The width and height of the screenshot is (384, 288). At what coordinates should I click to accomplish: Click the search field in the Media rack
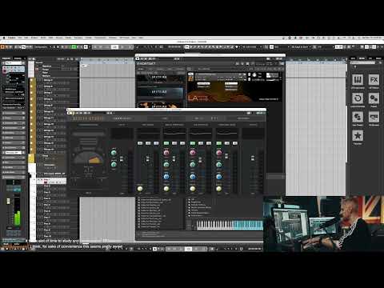pyautogui.click(x=362, y=63)
